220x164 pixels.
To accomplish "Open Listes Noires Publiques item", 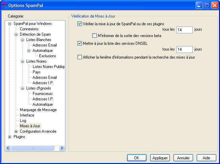I will click(49, 67).
